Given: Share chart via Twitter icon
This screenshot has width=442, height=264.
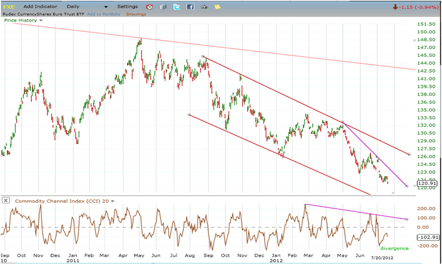Looking at the screenshot, I should 176,7.
